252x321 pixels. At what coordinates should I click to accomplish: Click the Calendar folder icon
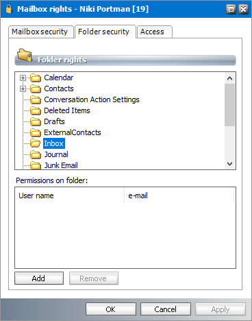click(x=36, y=78)
